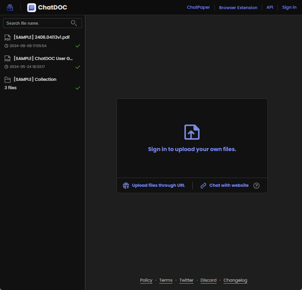302x290 pixels.
Task: Open the Terms footer link
Action: tap(166, 280)
